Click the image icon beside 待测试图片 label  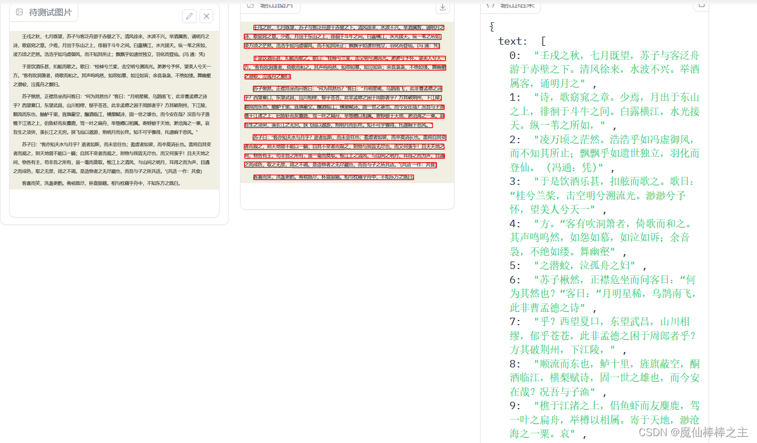click(19, 12)
